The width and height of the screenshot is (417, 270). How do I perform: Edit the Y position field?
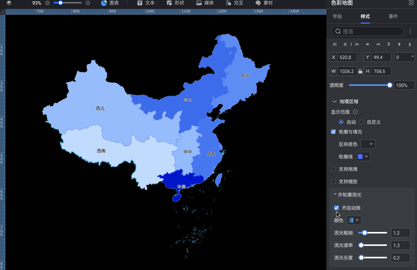pyautogui.click(x=377, y=57)
